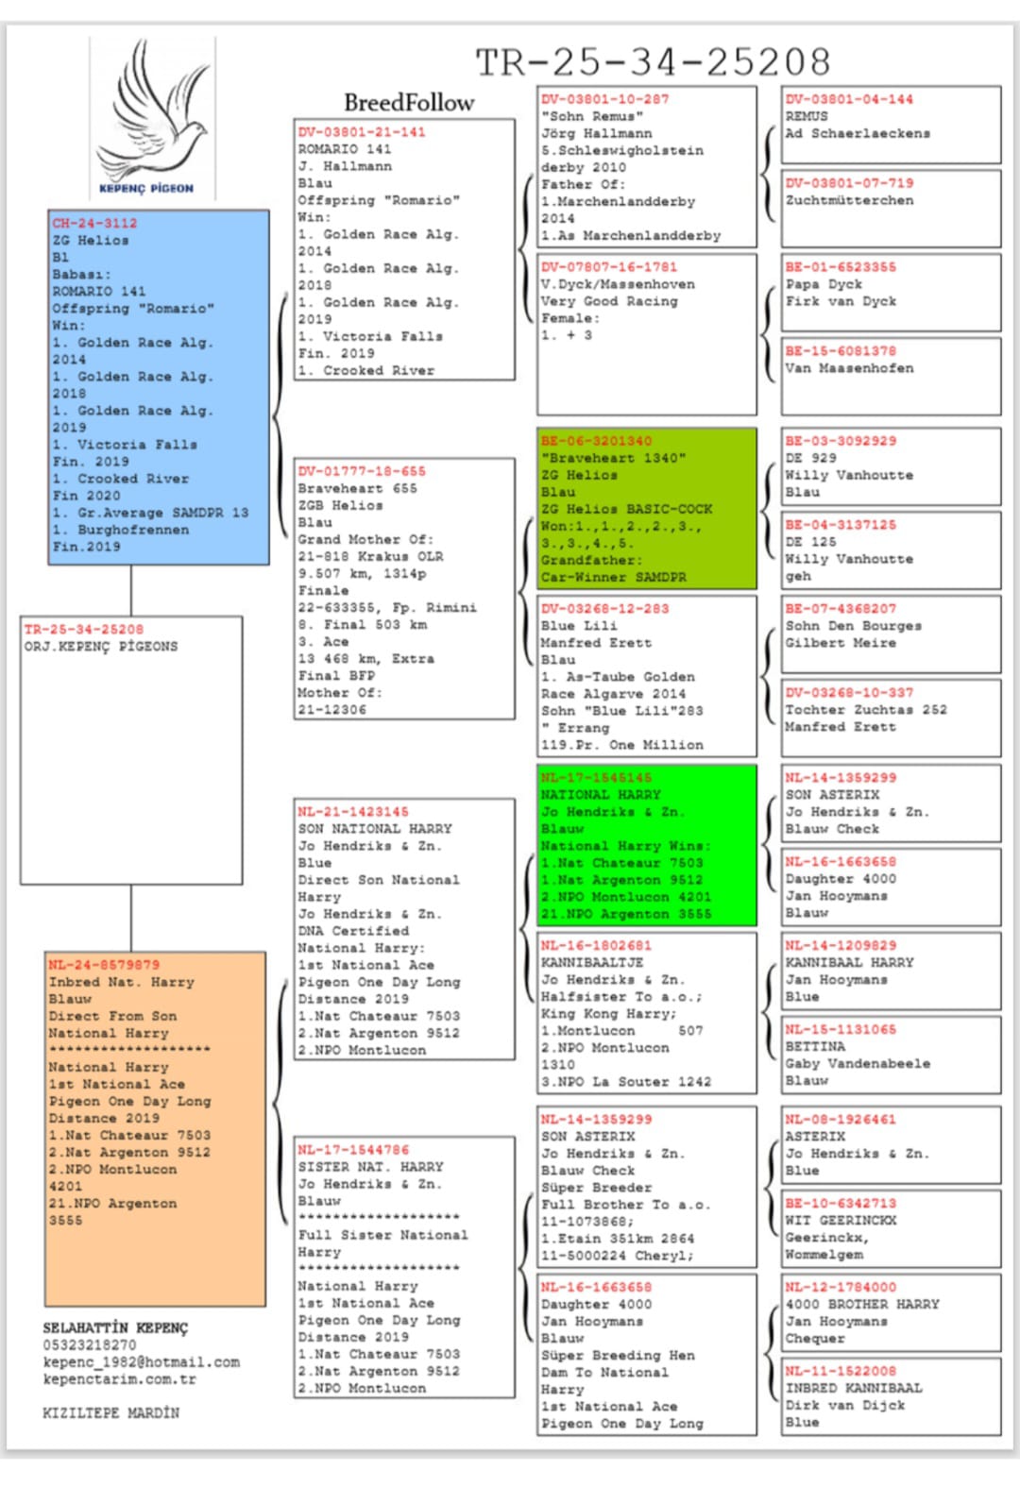Click the phone number 05323218270
Viewport: 1020px width, 1487px height.
(89, 1345)
